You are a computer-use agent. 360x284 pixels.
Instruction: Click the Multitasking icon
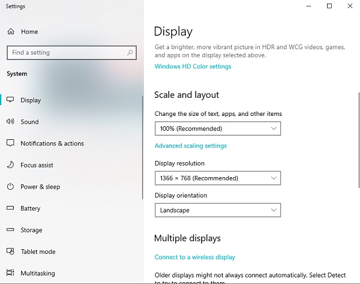(x=10, y=273)
